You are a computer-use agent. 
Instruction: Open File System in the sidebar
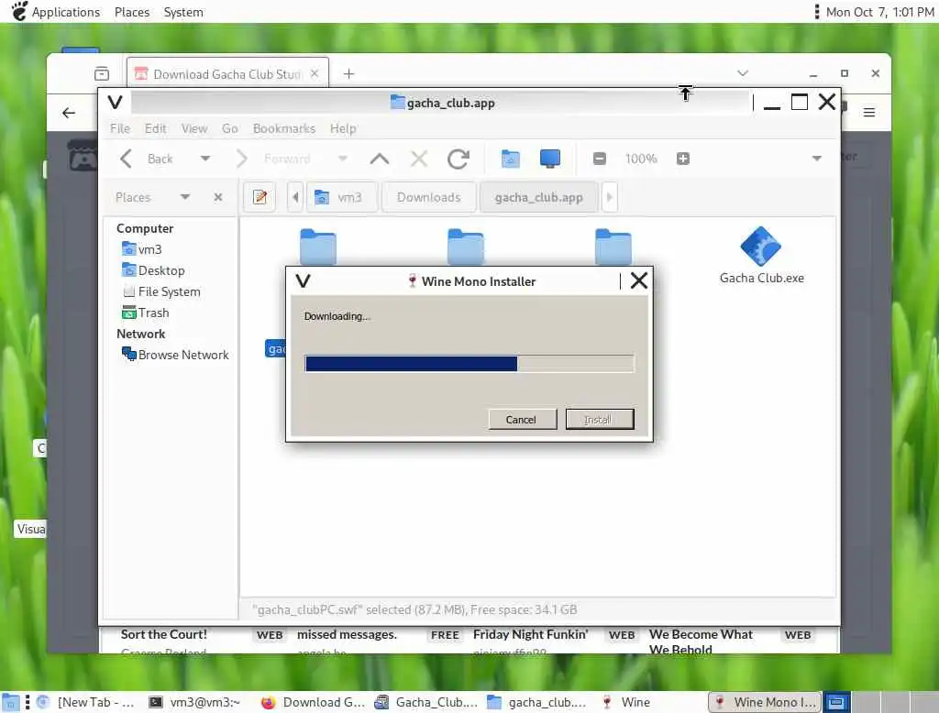coord(161,291)
